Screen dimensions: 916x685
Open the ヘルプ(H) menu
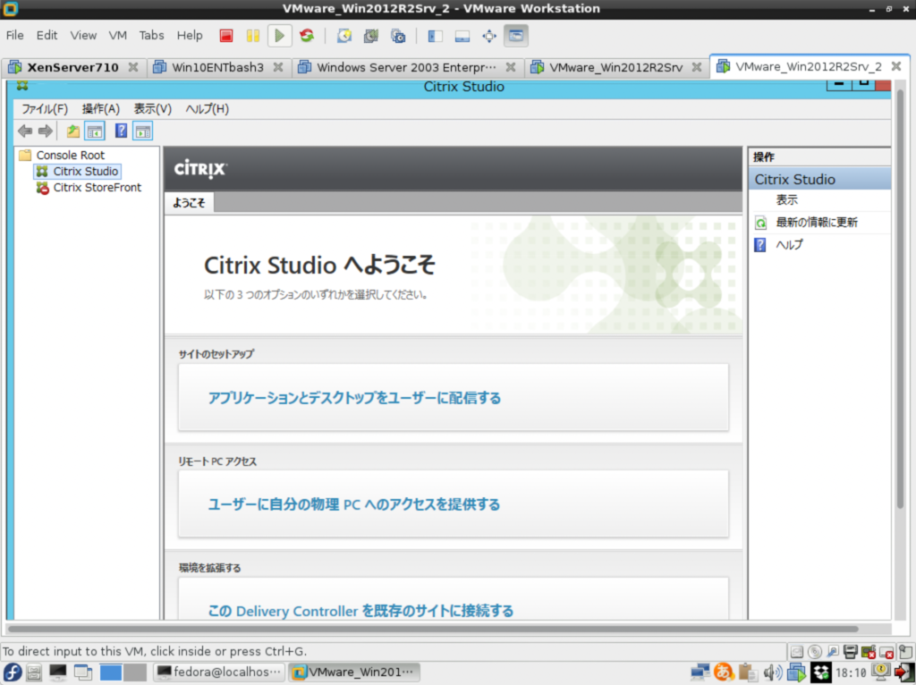click(207, 108)
